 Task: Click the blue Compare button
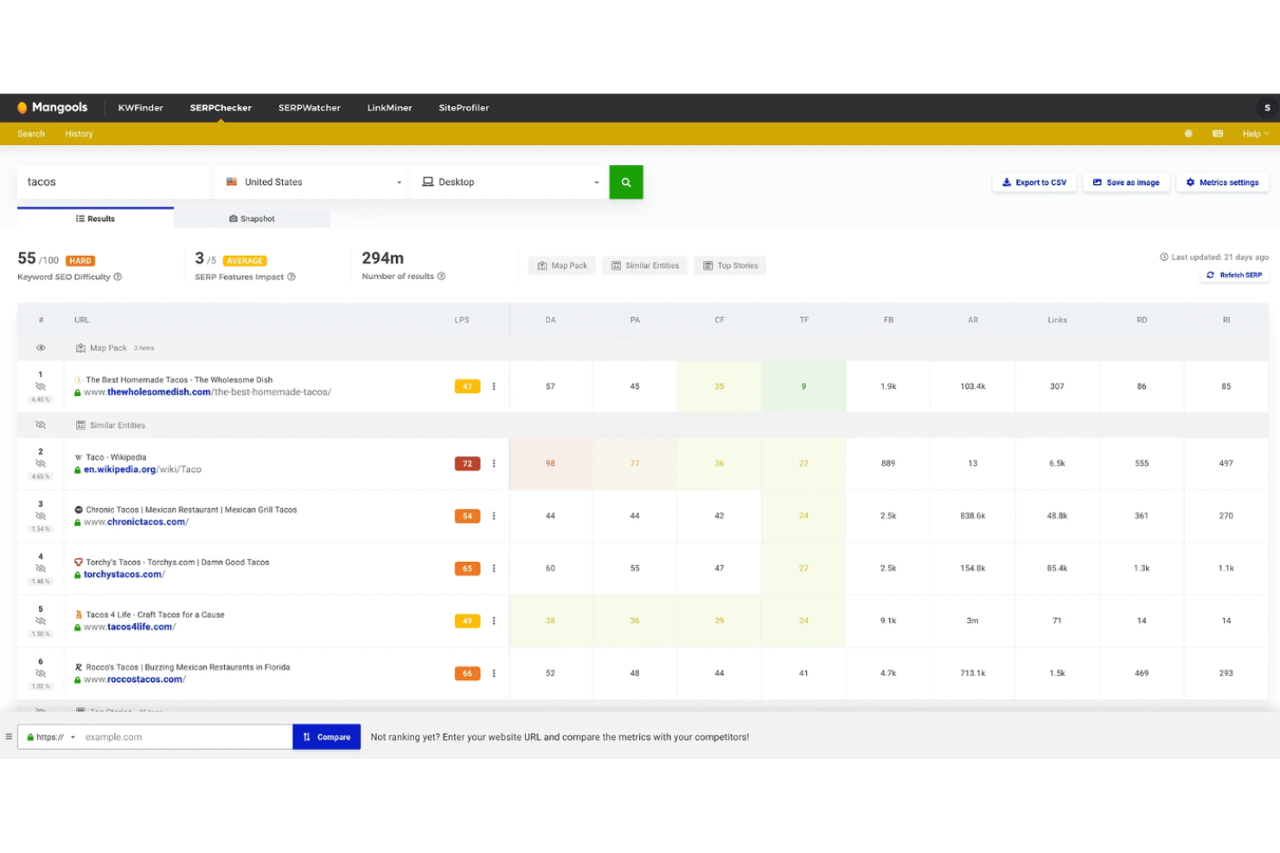pos(327,737)
